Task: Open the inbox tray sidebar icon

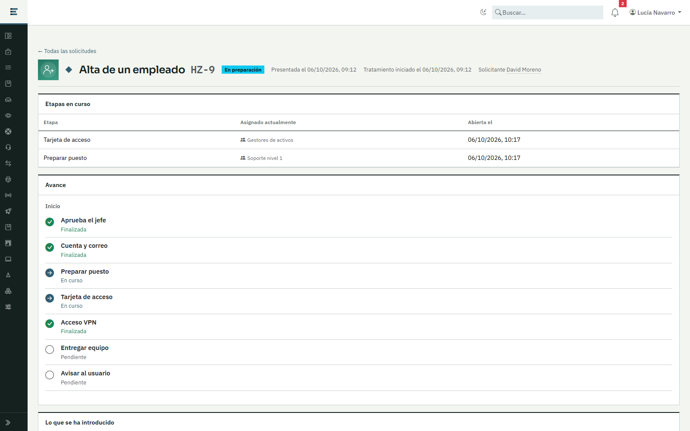Action: [8, 100]
